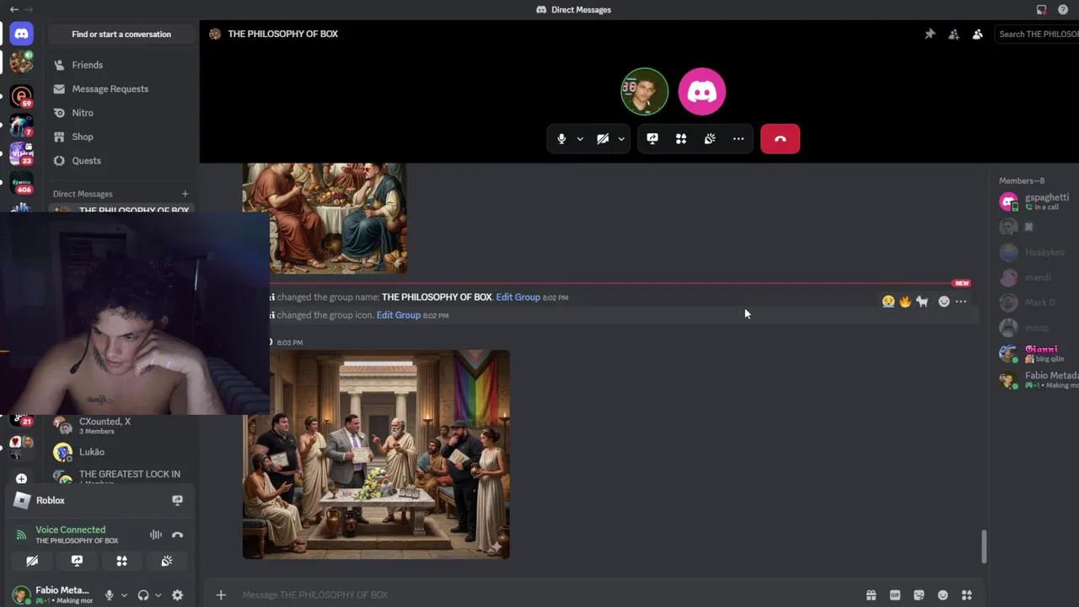Viewport: 1079px width, 607px height.
Task: Create new DM with plus icon
Action: tap(185, 194)
